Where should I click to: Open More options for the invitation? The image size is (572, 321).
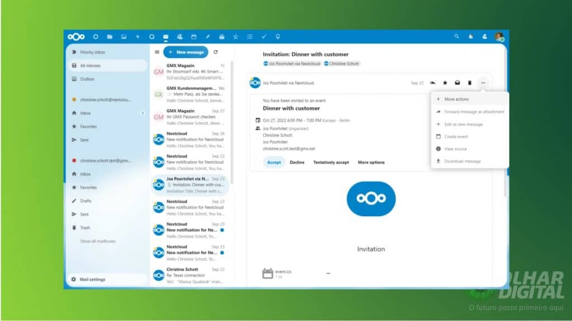[371, 162]
